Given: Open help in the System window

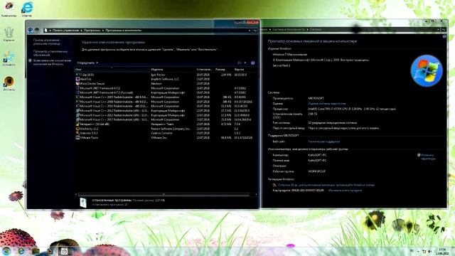Looking at the screenshot, I should point(444,36).
